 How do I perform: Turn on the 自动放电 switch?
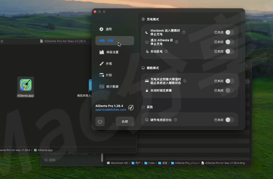(229, 51)
